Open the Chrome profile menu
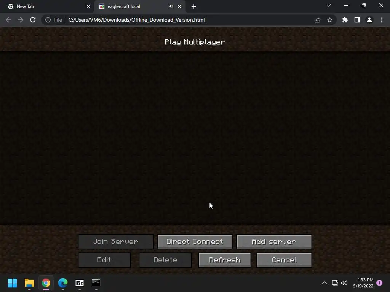The height and width of the screenshot is (292, 390). click(x=369, y=20)
